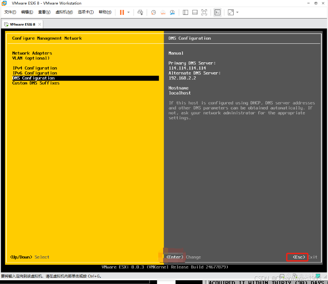
Task: Click the Ctrl+G input redirect hint text
Action: point(51,276)
